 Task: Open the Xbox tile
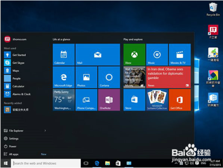coord(135,54)
